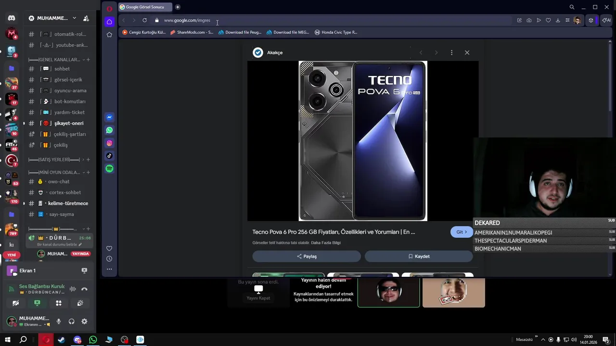The height and width of the screenshot is (346, 616).
Task: Open ShareMods.com bookmark
Action: (192, 33)
